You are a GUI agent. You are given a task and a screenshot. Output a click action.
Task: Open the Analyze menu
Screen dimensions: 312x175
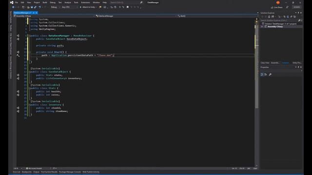click(x=68, y=2)
